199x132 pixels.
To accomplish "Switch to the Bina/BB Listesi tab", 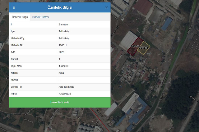I will (x=40, y=17).
